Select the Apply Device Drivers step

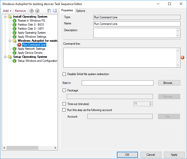coord(30,53)
